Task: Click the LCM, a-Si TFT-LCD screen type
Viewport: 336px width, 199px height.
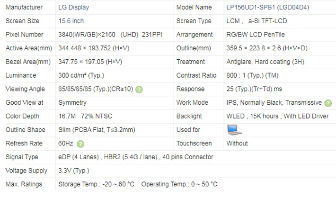Action: [x=256, y=21]
